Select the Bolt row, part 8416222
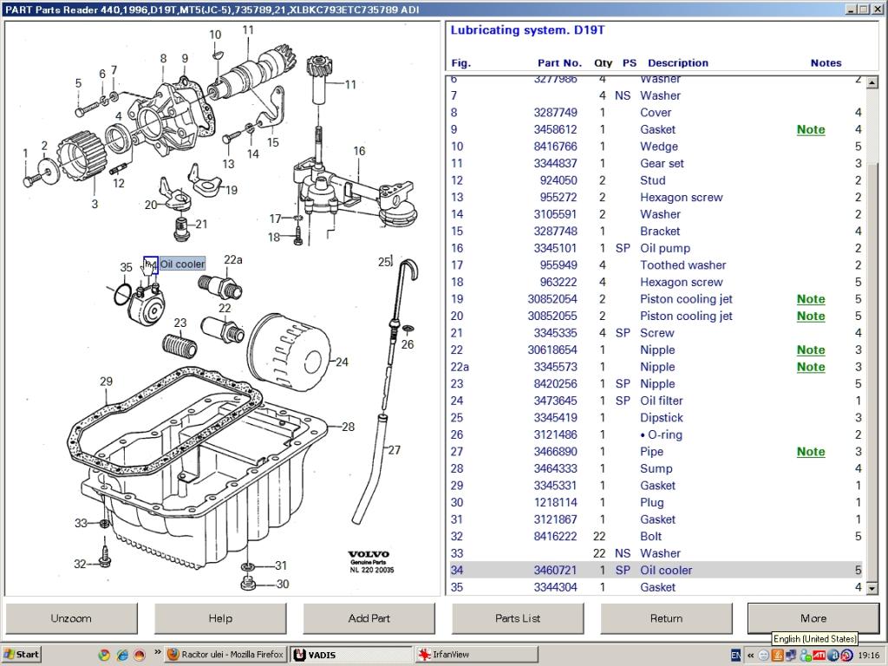Viewport: 888px width, 666px height. pos(656,536)
